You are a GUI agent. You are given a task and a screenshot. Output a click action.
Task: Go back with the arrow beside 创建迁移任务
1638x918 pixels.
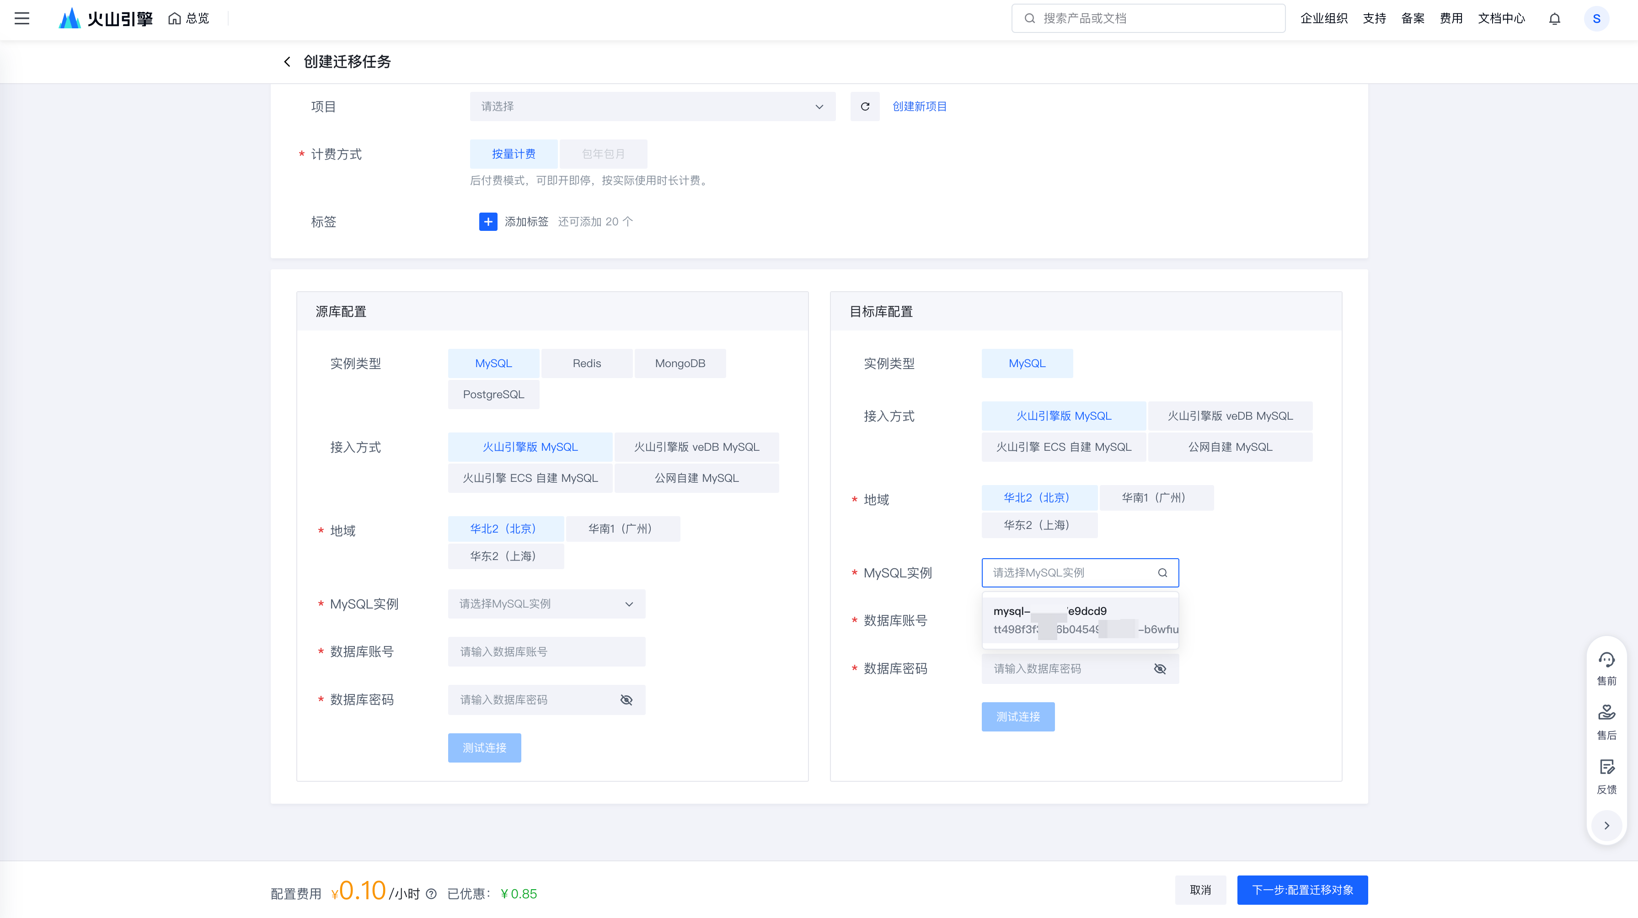tap(288, 62)
